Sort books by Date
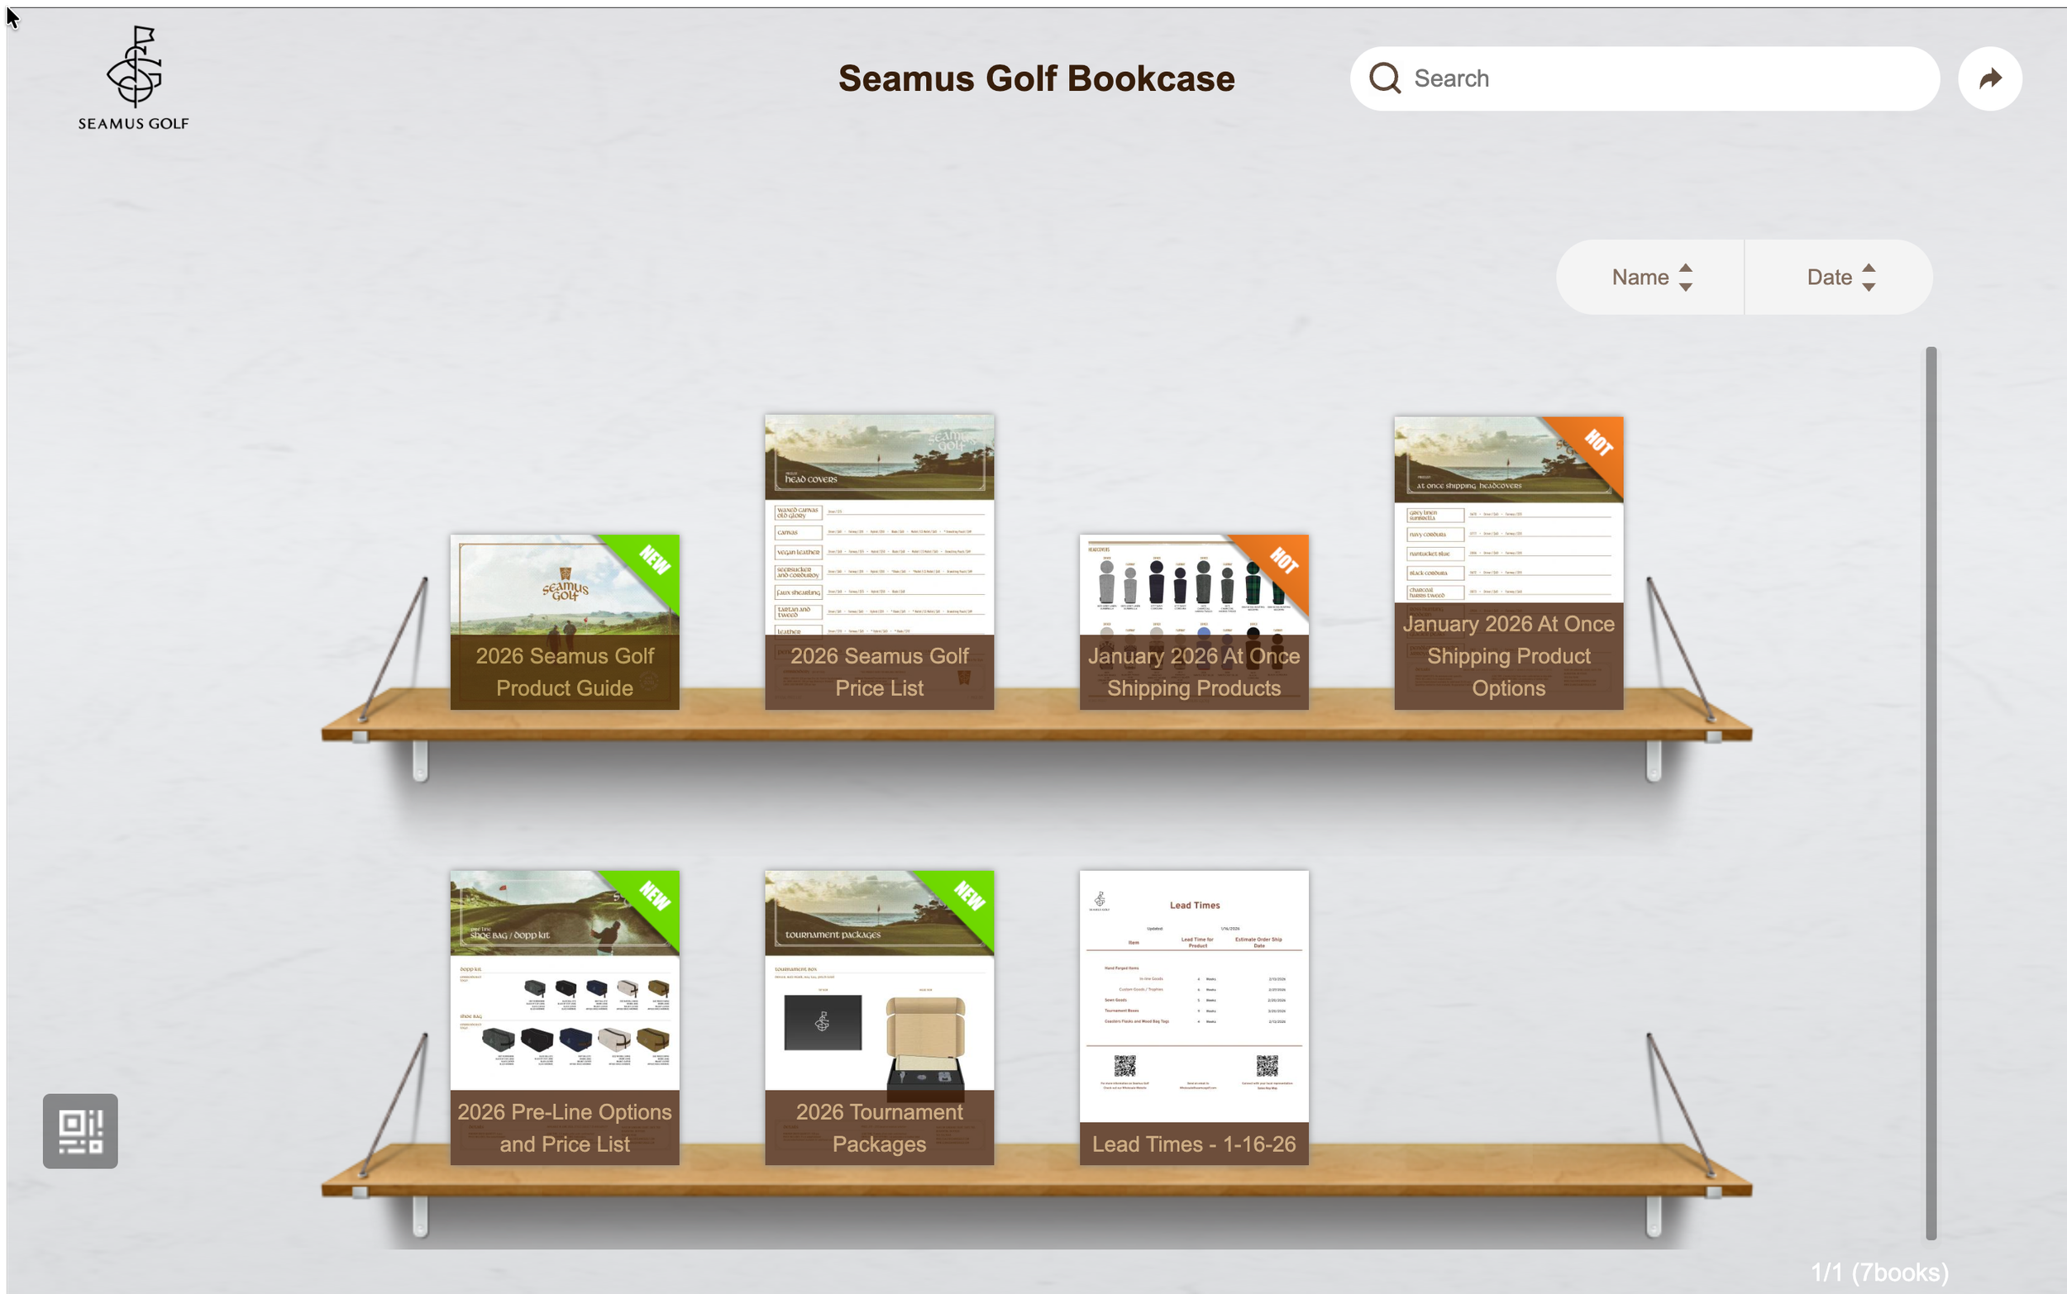The height and width of the screenshot is (1294, 2067). [x=1828, y=278]
